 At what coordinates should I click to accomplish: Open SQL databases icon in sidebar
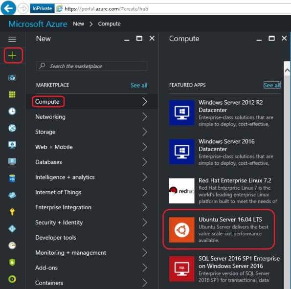[x=12, y=178]
